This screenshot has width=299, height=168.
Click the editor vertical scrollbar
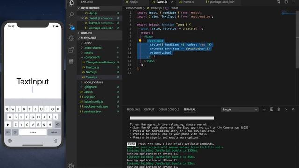[297, 39]
